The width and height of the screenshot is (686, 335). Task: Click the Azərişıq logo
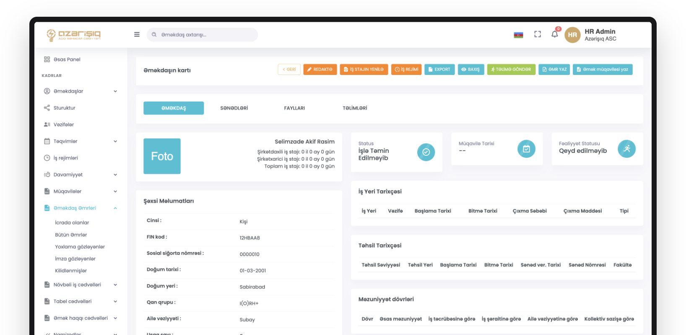pos(74,35)
